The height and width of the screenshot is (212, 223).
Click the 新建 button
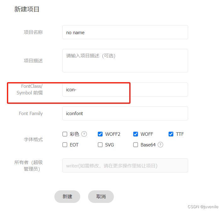point(67,197)
